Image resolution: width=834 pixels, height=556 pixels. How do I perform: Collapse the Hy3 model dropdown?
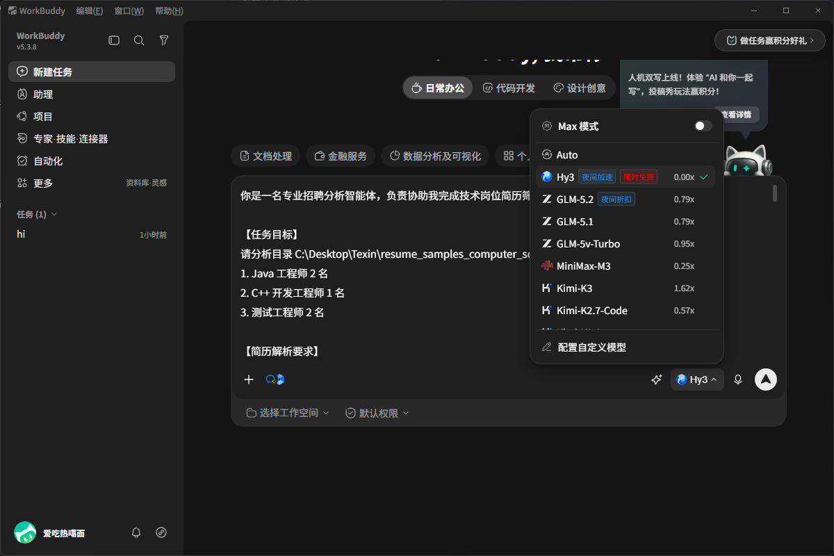697,379
